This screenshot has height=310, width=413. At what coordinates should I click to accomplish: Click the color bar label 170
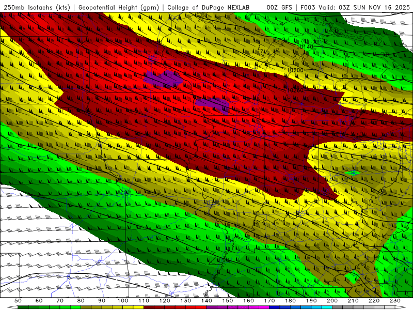[x=269, y=301]
